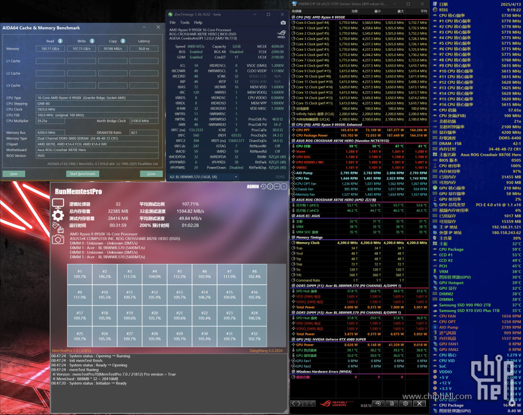Click HWiNFO log file icon
Screen dimensions: 523x415
pos(392,403)
